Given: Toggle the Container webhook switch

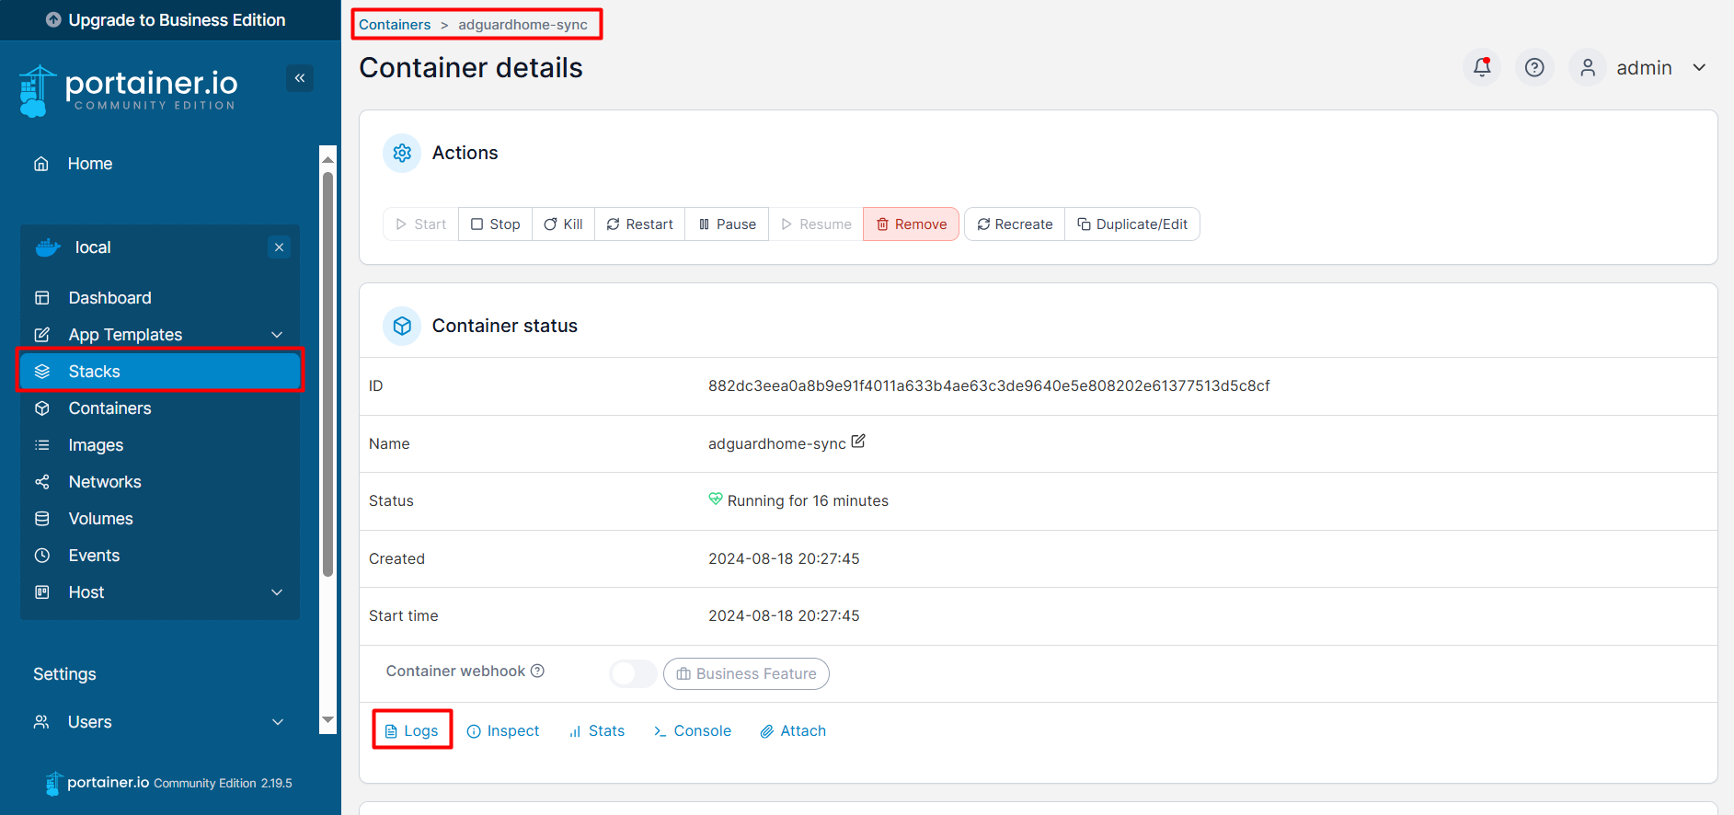Looking at the screenshot, I should 633,673.
